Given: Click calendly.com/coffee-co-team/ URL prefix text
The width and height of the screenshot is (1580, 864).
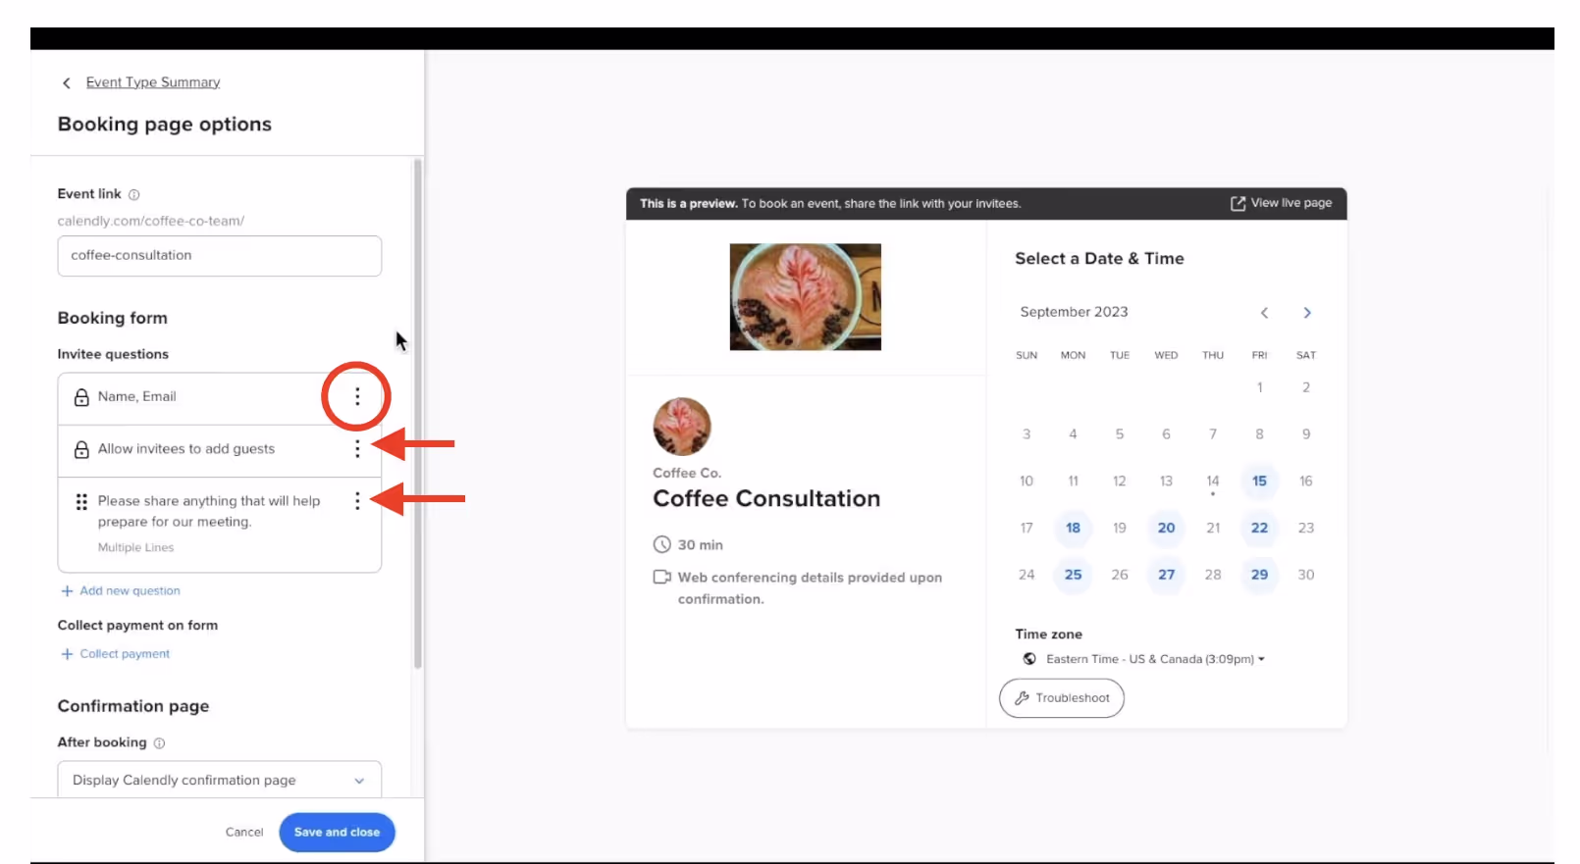Looking at the screenshot, I should click(x=151, y=222).
